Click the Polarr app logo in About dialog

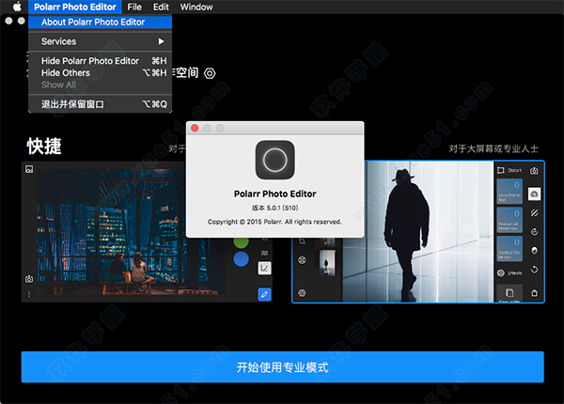(274, 160)
